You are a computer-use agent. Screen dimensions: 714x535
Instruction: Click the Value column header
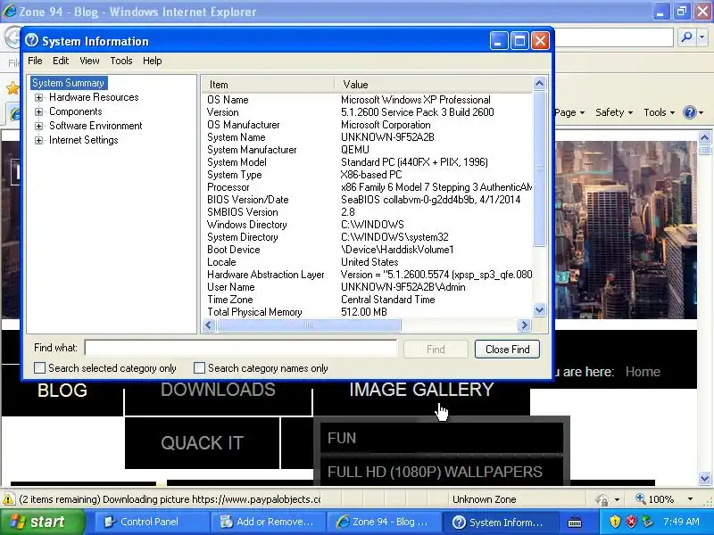tap(433, 85)
